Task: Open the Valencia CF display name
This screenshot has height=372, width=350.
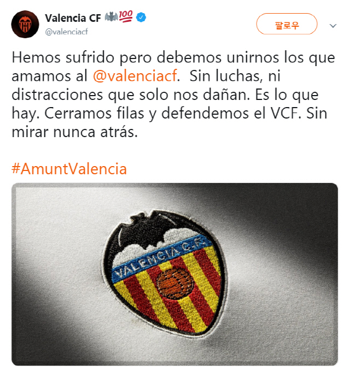Action: click(x=73, y=18)
